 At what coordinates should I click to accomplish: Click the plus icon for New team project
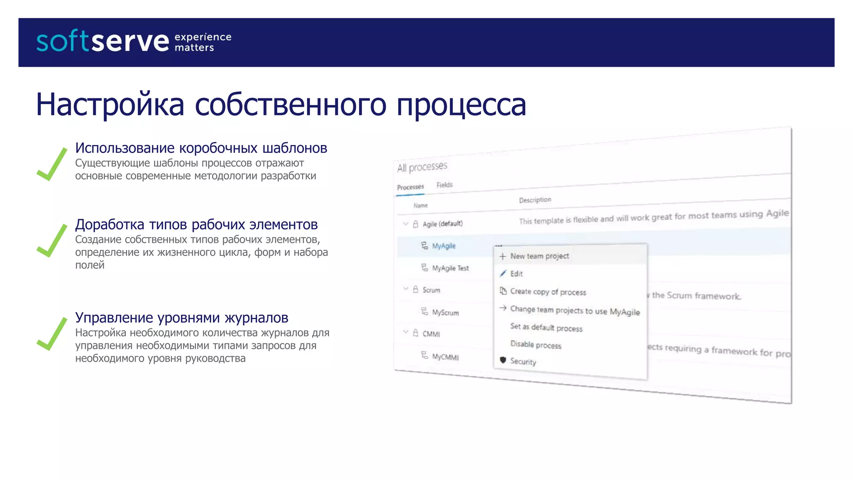[x=503, y=256]
